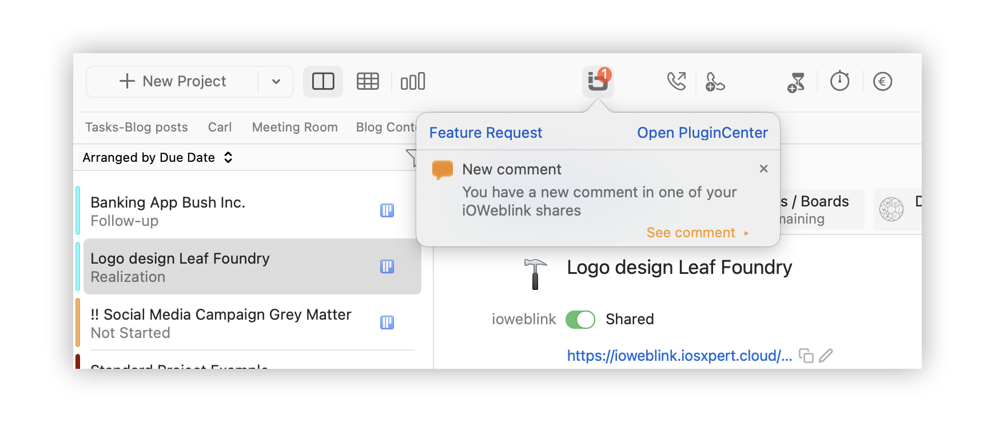Click the filter funnel icon
Viewport: 995px width, 422px height.
(x=411, y=157)
